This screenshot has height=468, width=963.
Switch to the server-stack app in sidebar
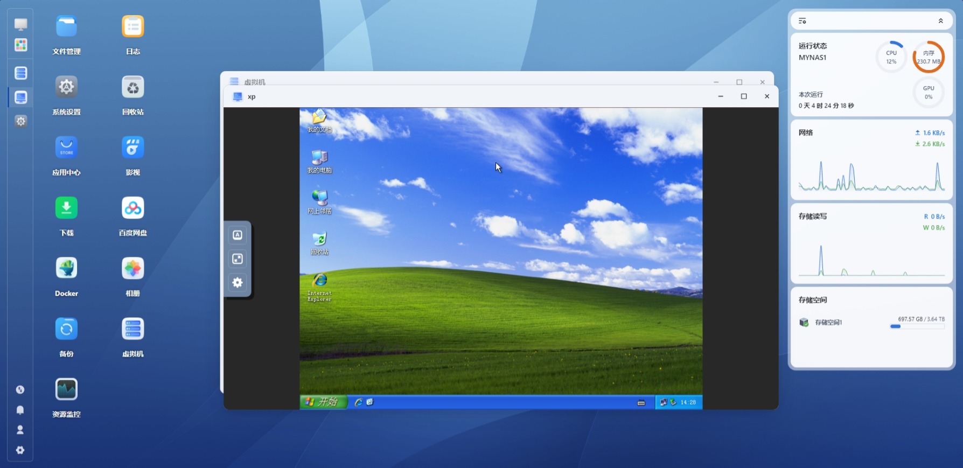[21, 73]
